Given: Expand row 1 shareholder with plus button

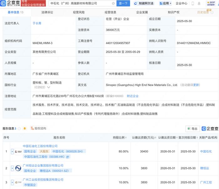Looking at the screenshot, I should (12, 152).
